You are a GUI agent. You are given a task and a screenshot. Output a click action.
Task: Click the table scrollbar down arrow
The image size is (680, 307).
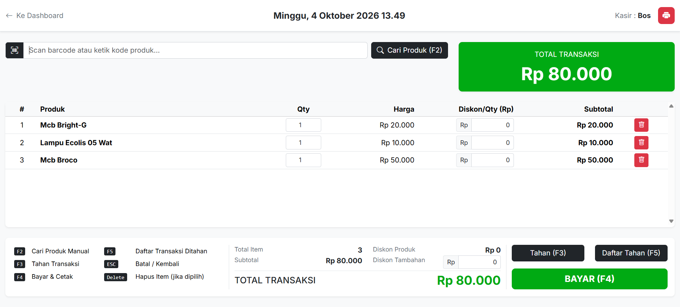[x=671, y=221]
